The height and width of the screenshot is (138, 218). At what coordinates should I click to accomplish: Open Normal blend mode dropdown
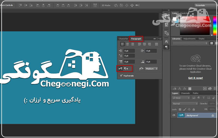[x=185, y=103]
